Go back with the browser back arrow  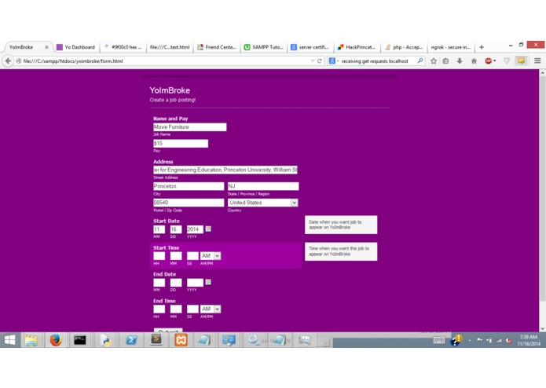(x=8, y=61)
